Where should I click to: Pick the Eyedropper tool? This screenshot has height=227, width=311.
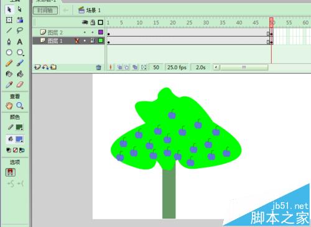9,84
